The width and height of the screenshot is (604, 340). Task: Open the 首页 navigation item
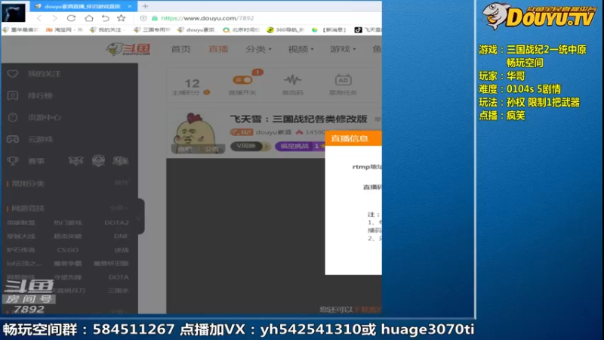pyautogui.click(x=180, y=49)
